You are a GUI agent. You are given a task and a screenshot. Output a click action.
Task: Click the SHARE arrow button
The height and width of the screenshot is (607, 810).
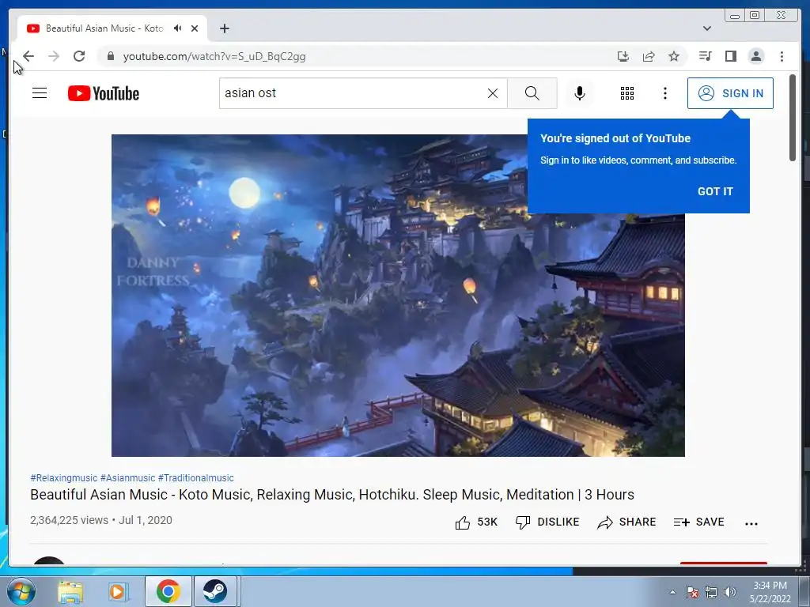tap(626, 522)
